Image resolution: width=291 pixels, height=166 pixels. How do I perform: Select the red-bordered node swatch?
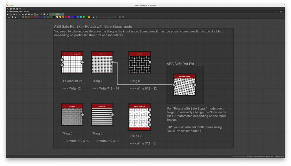click(66, 17)
